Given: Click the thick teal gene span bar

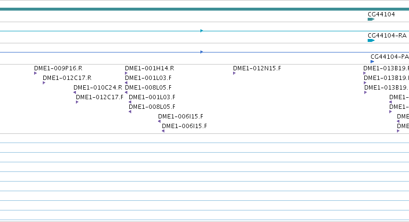Looking at the screenshot, I should (x=205, y=9).
